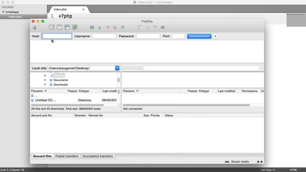This screenshot has width=306, height=172.
Task: Sort remote files by Last modified
Action: pos(227,91)
